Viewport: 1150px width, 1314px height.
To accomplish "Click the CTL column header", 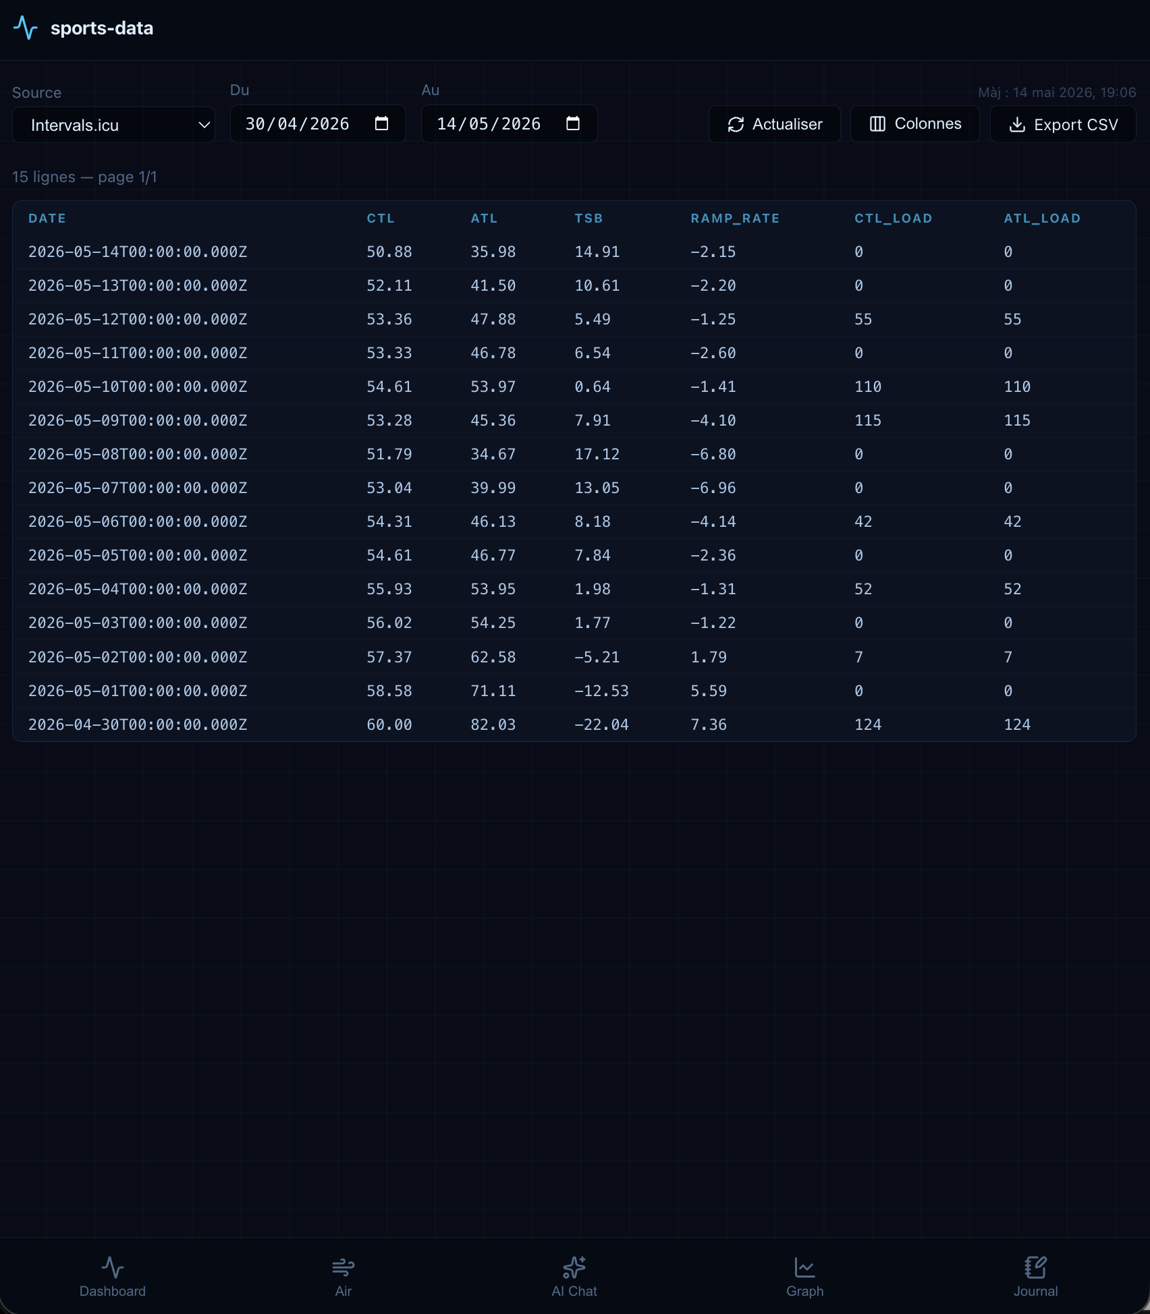I will pyautogui.click(x=381, y=219).
